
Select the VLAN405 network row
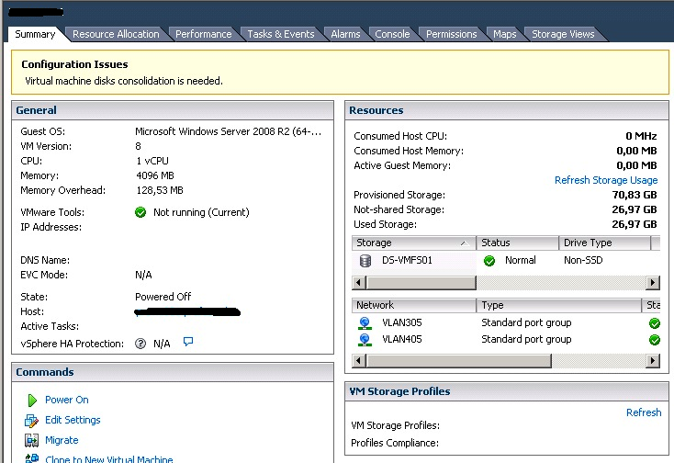[506, 340]
